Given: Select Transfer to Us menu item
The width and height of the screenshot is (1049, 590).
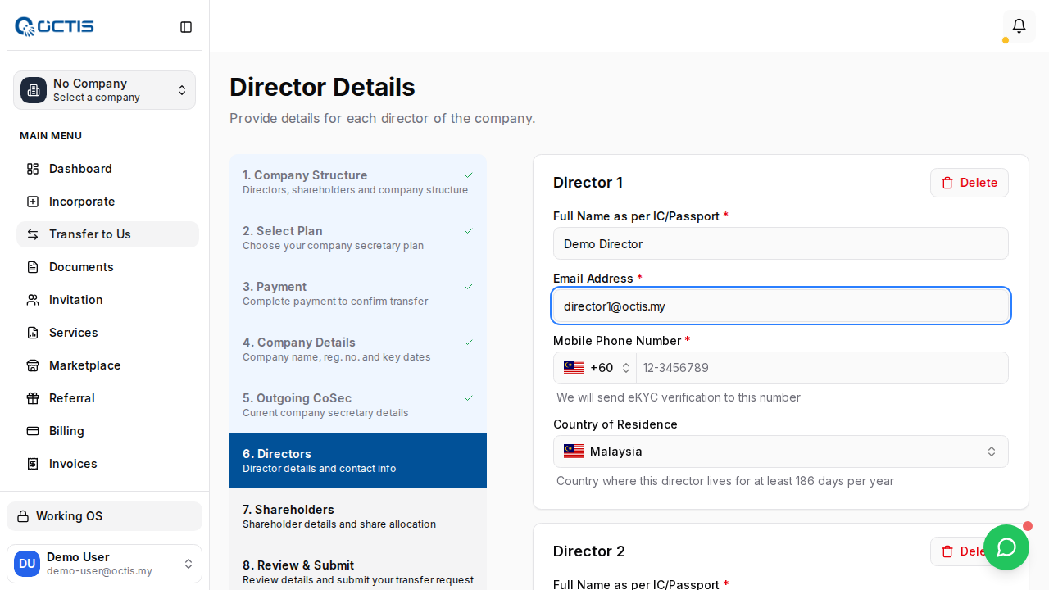Looking at the screenshot, I should pos(107,234).
